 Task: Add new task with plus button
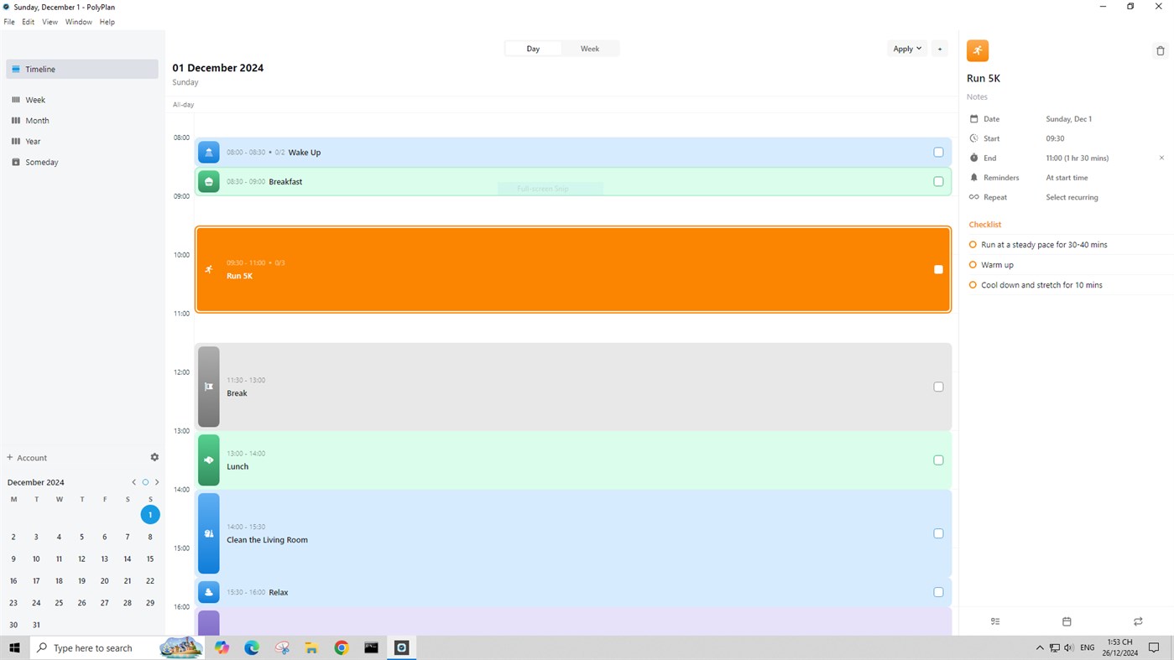[940, 49]
